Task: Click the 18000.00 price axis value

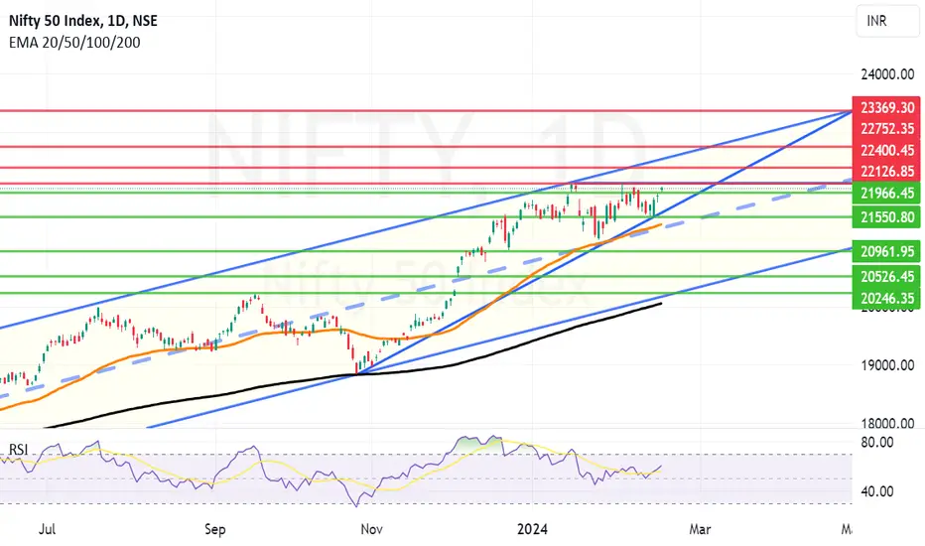Action: 887,423
